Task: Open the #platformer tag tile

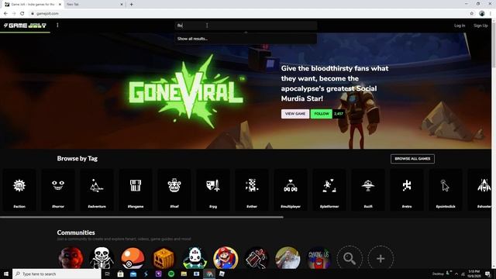Action: click(329, 190)
